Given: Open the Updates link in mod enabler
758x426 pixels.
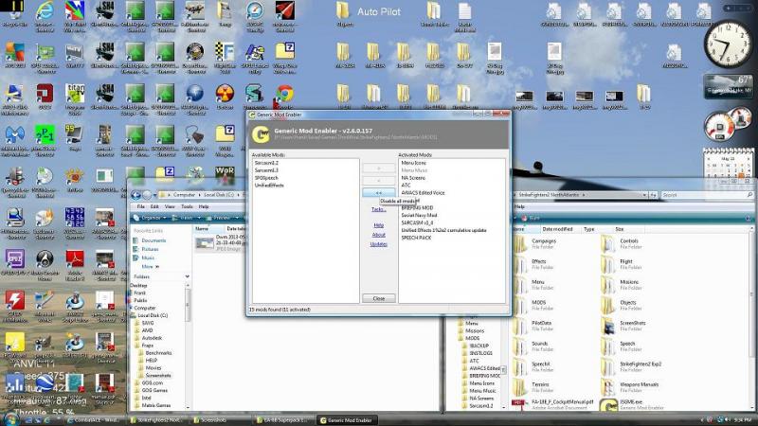Looking at the screenshot, I should click(378, 244).
